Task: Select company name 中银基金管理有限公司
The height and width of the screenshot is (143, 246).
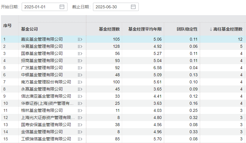Action: pyautogui.click(x=42, y=75)
